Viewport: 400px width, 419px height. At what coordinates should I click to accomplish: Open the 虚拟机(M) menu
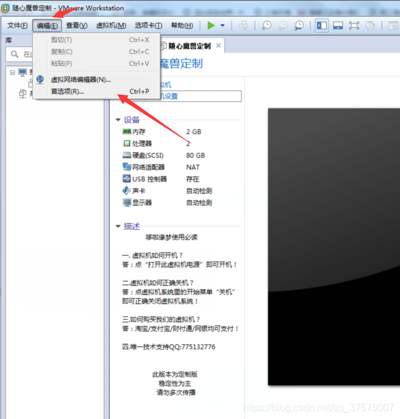(x=111, y=25)
